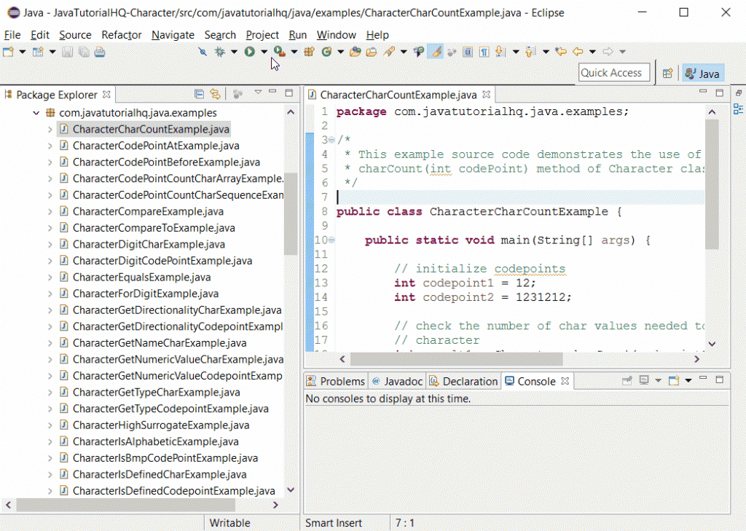Open the Run configurations dropdown arrow
Viewport: 746px width, 531px height.
coord(264,52)
